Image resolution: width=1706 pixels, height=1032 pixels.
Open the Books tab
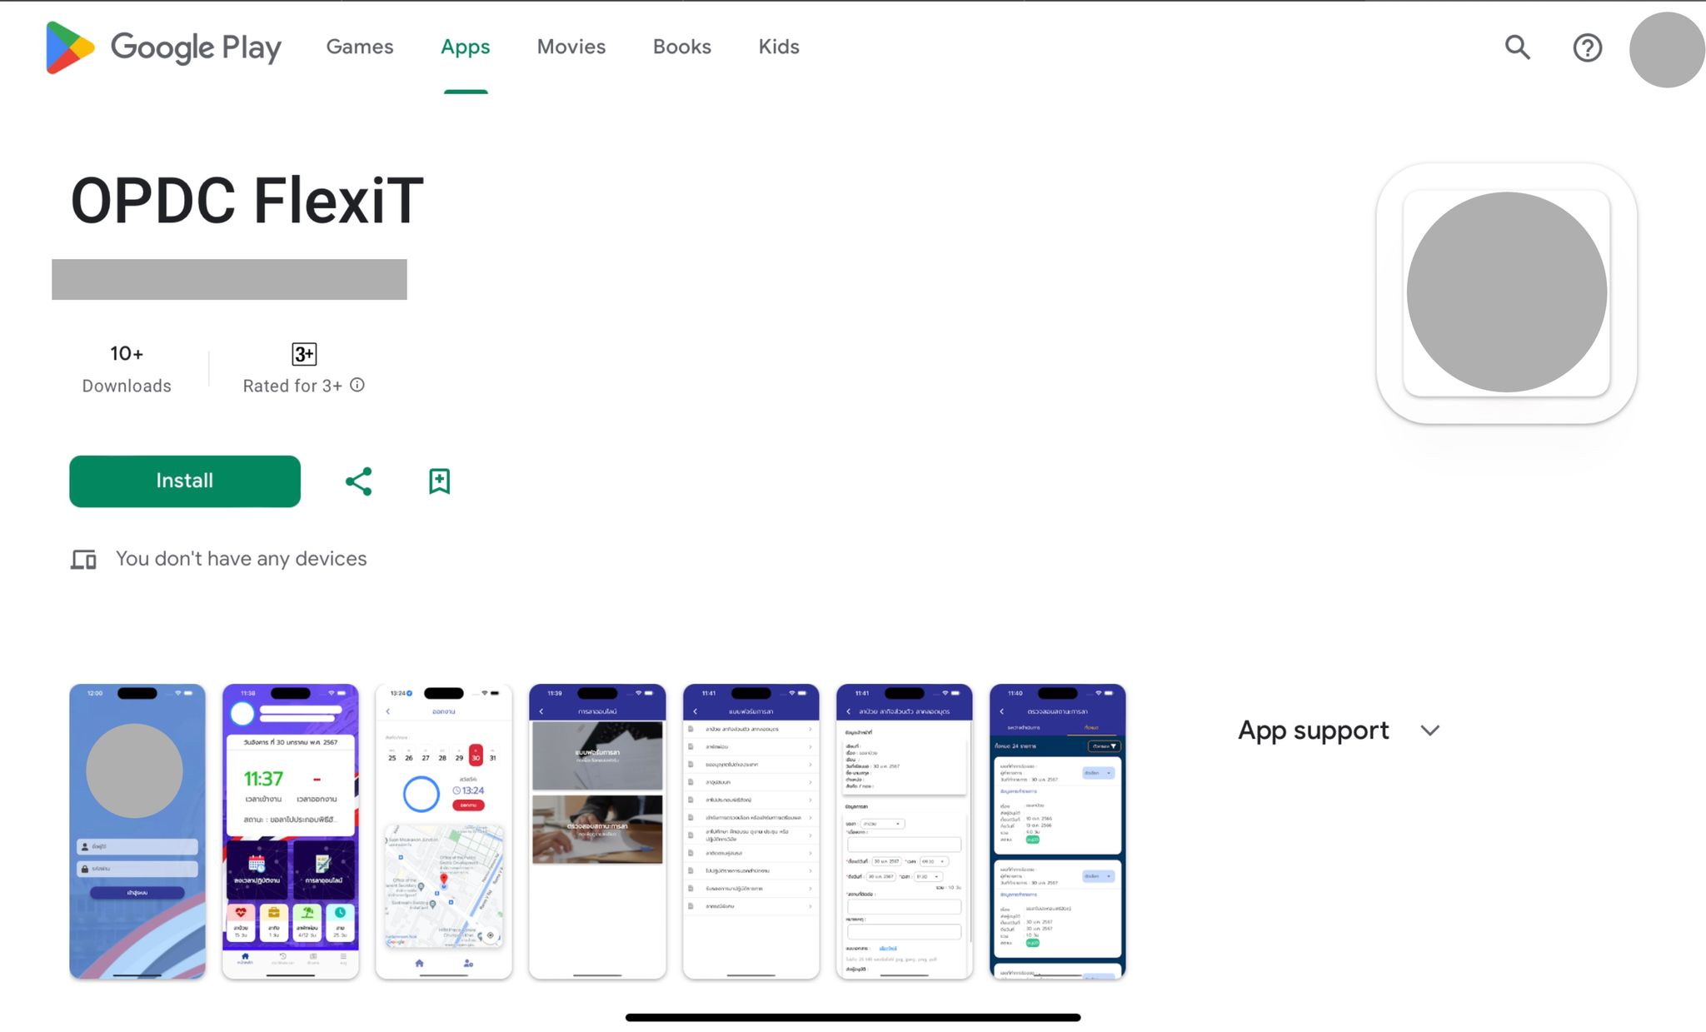(x=681, y=47)
